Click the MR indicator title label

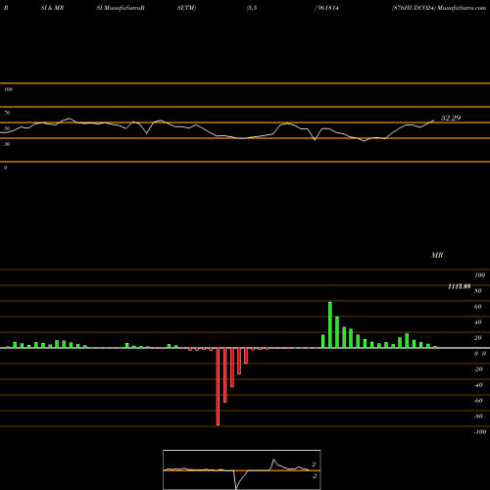click(x=437, y=255)
